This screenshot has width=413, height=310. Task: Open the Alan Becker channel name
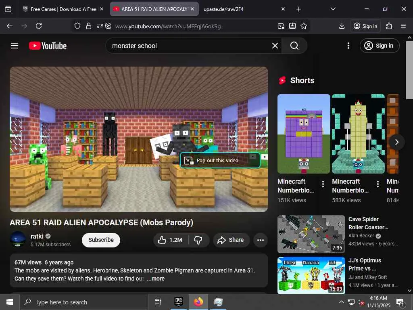[x=361, y=236]
